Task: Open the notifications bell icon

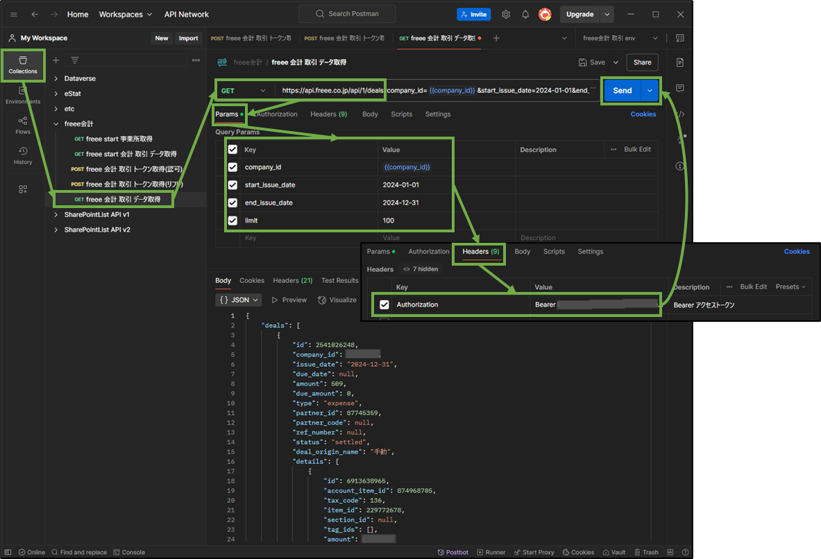Action: (525, 14)
